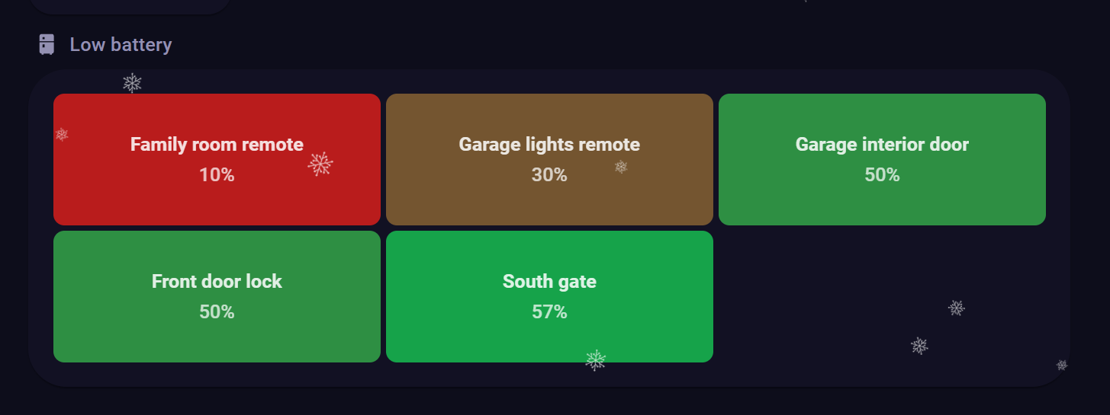Image resolution: width=1110 pixels, height=415 pixels.
Task: Click the empty grid slot beside South gate
Action: (882, 296)
